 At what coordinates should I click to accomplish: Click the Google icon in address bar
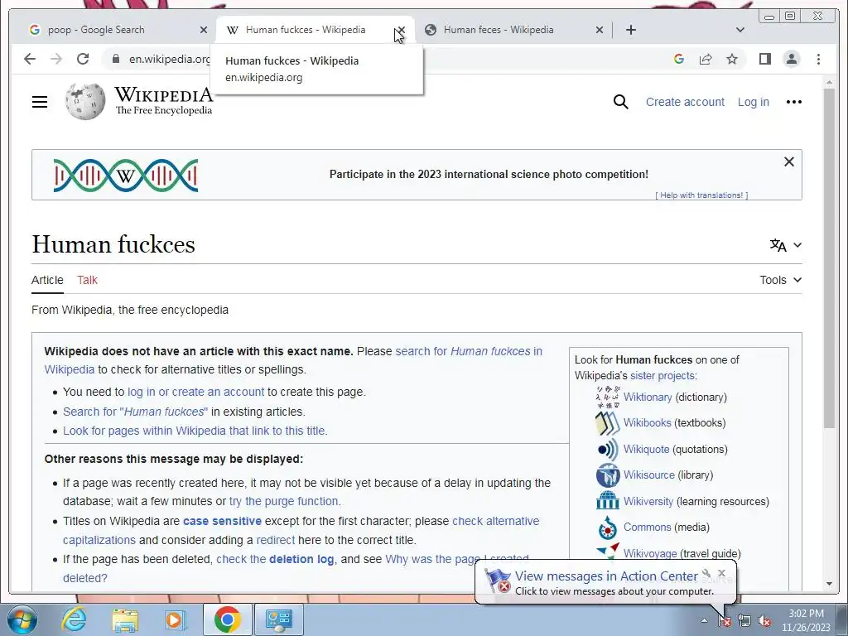click(x=679, y=59)
